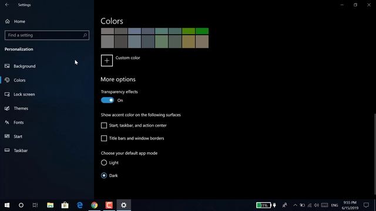Open the Action Center notification icon
Viewport: 376px width, 211px height.
pos(366,205)
